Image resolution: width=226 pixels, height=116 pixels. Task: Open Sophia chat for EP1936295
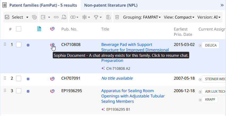click(52, 91)
